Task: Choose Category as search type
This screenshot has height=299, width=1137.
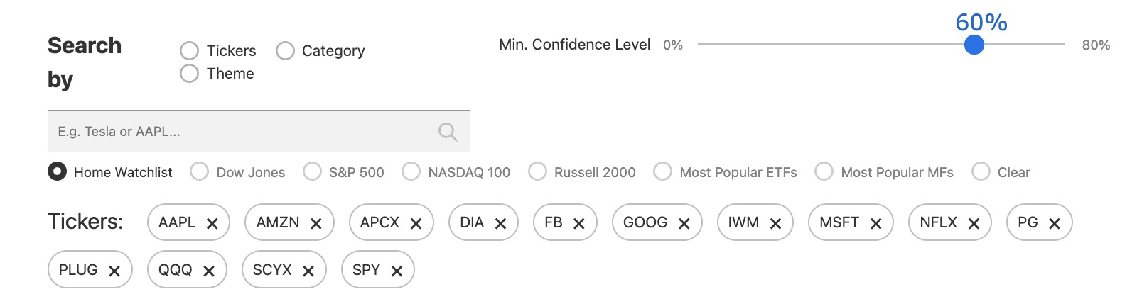Action: [285, 51]
